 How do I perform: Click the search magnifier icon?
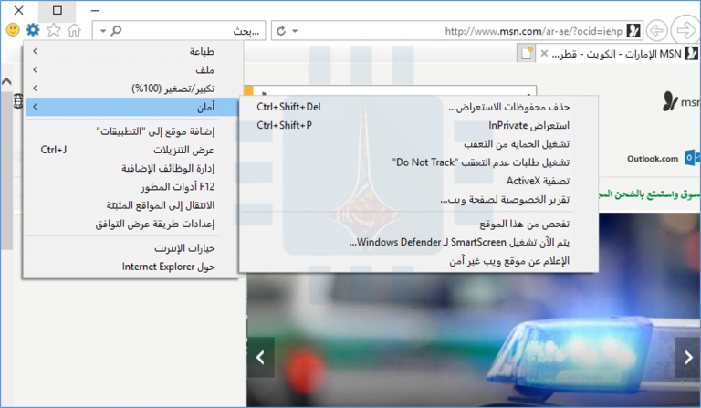click(x=117, y=31)
